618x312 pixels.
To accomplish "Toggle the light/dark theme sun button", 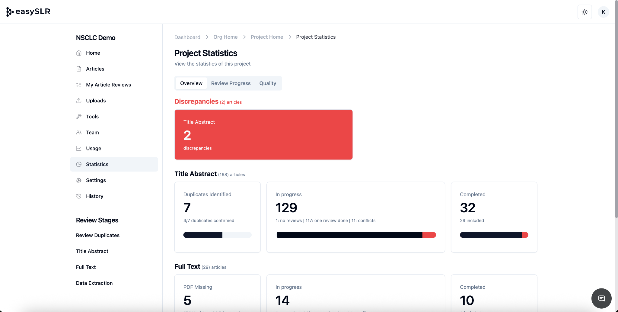I will pos(585,12).
